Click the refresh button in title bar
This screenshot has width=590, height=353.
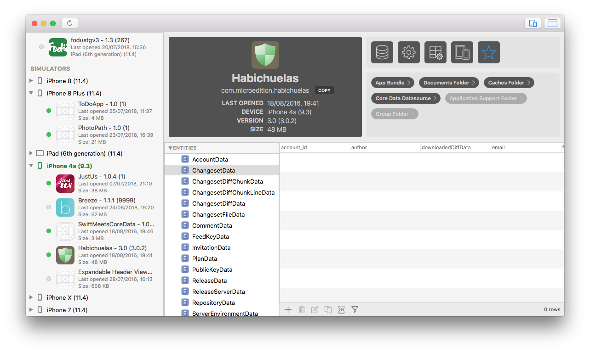coord(69,23)
